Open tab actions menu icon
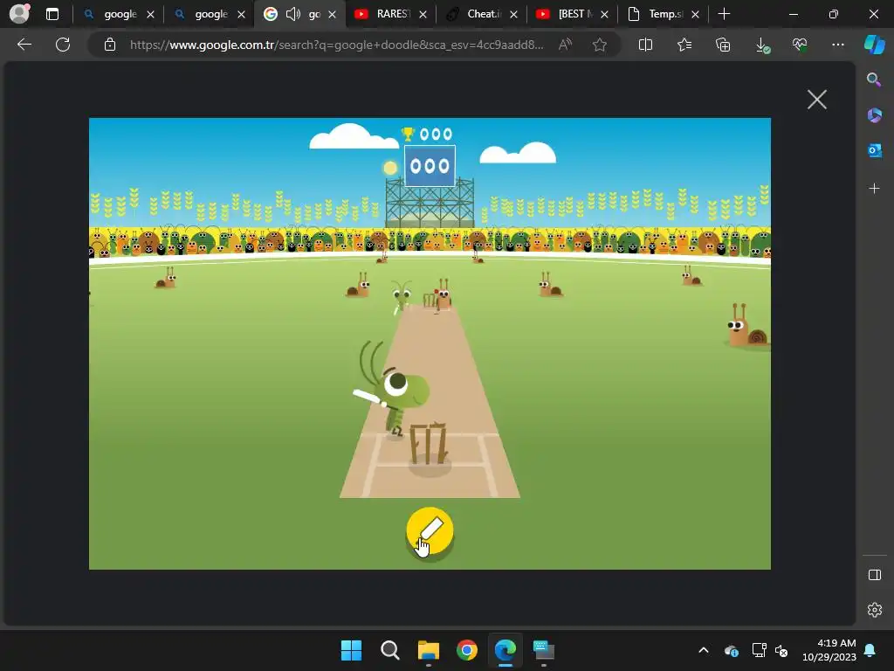The image size is (894, 671). (x=52, y=14)
